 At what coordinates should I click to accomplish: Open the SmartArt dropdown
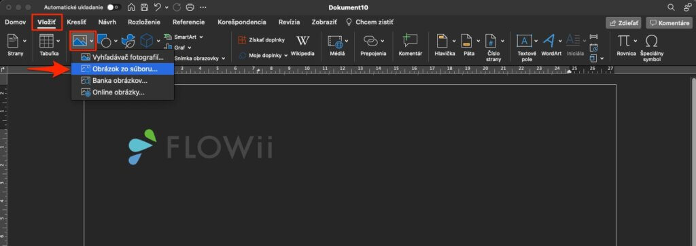pos(184,37)
